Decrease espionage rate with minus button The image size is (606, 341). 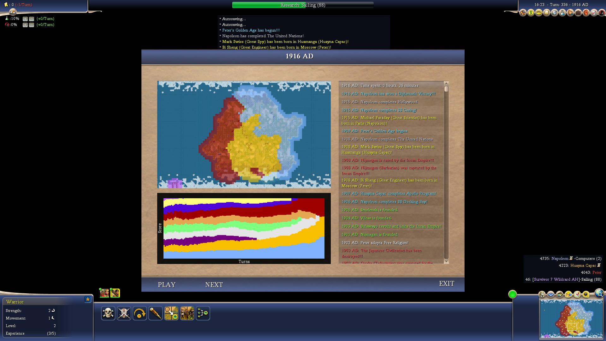[32, 25]
